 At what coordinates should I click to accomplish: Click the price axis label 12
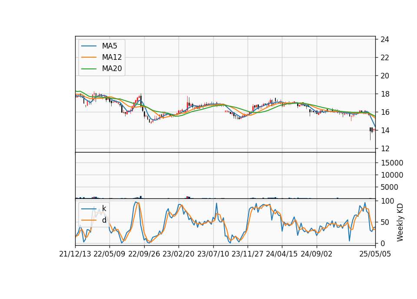385,149
